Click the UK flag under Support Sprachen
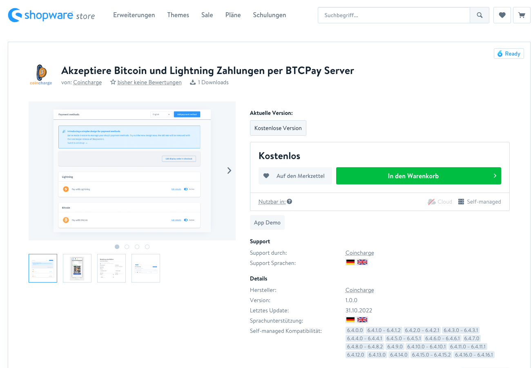The image size is (531, 368). 362,263
